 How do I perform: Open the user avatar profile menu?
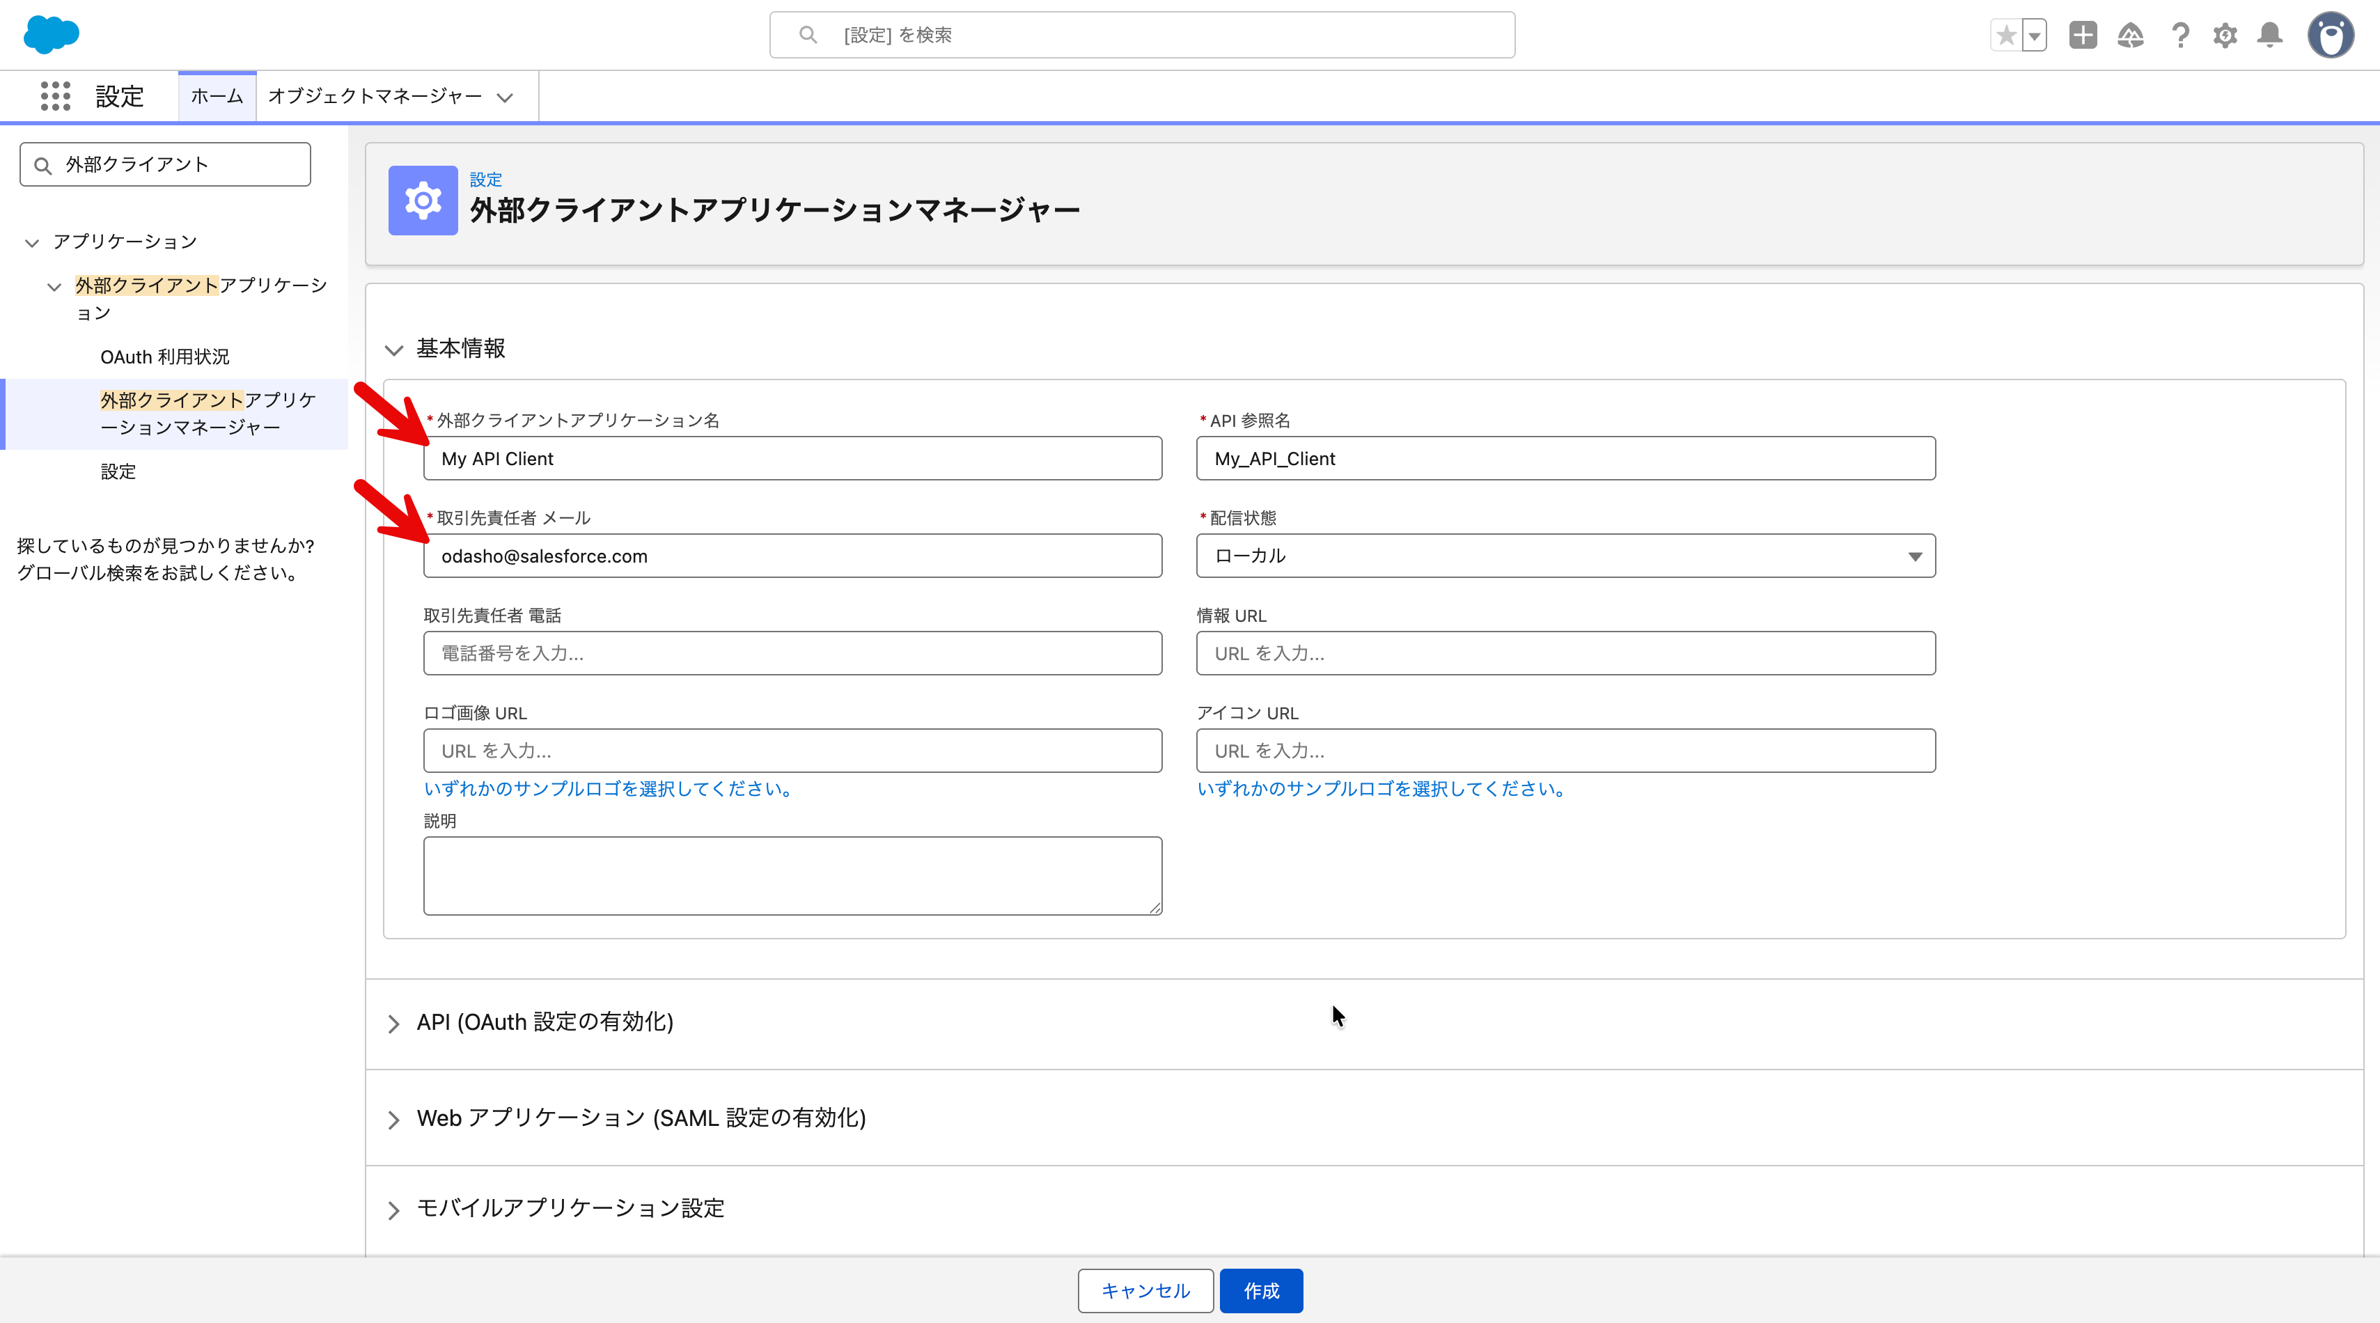2330,36
